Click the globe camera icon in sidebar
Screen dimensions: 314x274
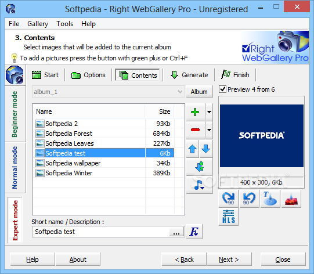(15, 75)
